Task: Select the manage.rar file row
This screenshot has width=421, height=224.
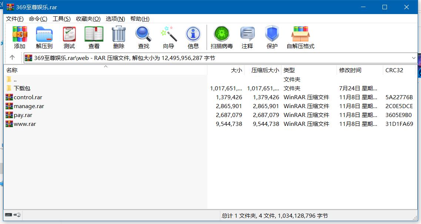Action: [x=29, y=106]
